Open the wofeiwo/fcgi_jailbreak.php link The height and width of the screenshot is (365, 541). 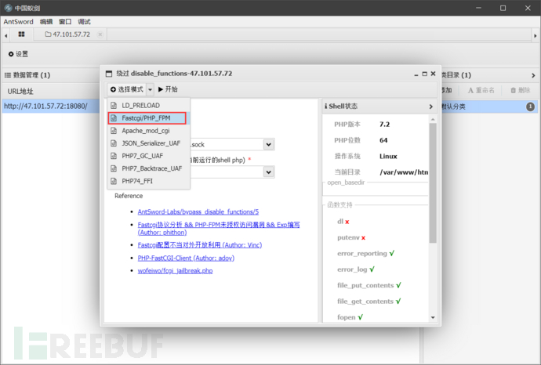[x=175, y=270]
